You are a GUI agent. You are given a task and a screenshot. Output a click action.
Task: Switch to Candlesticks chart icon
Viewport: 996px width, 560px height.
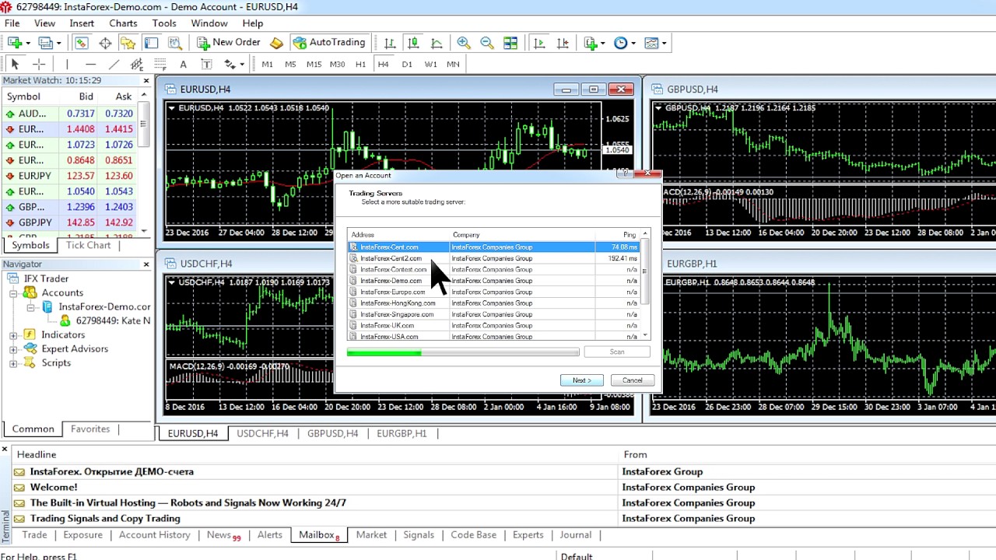click(413, 43)
